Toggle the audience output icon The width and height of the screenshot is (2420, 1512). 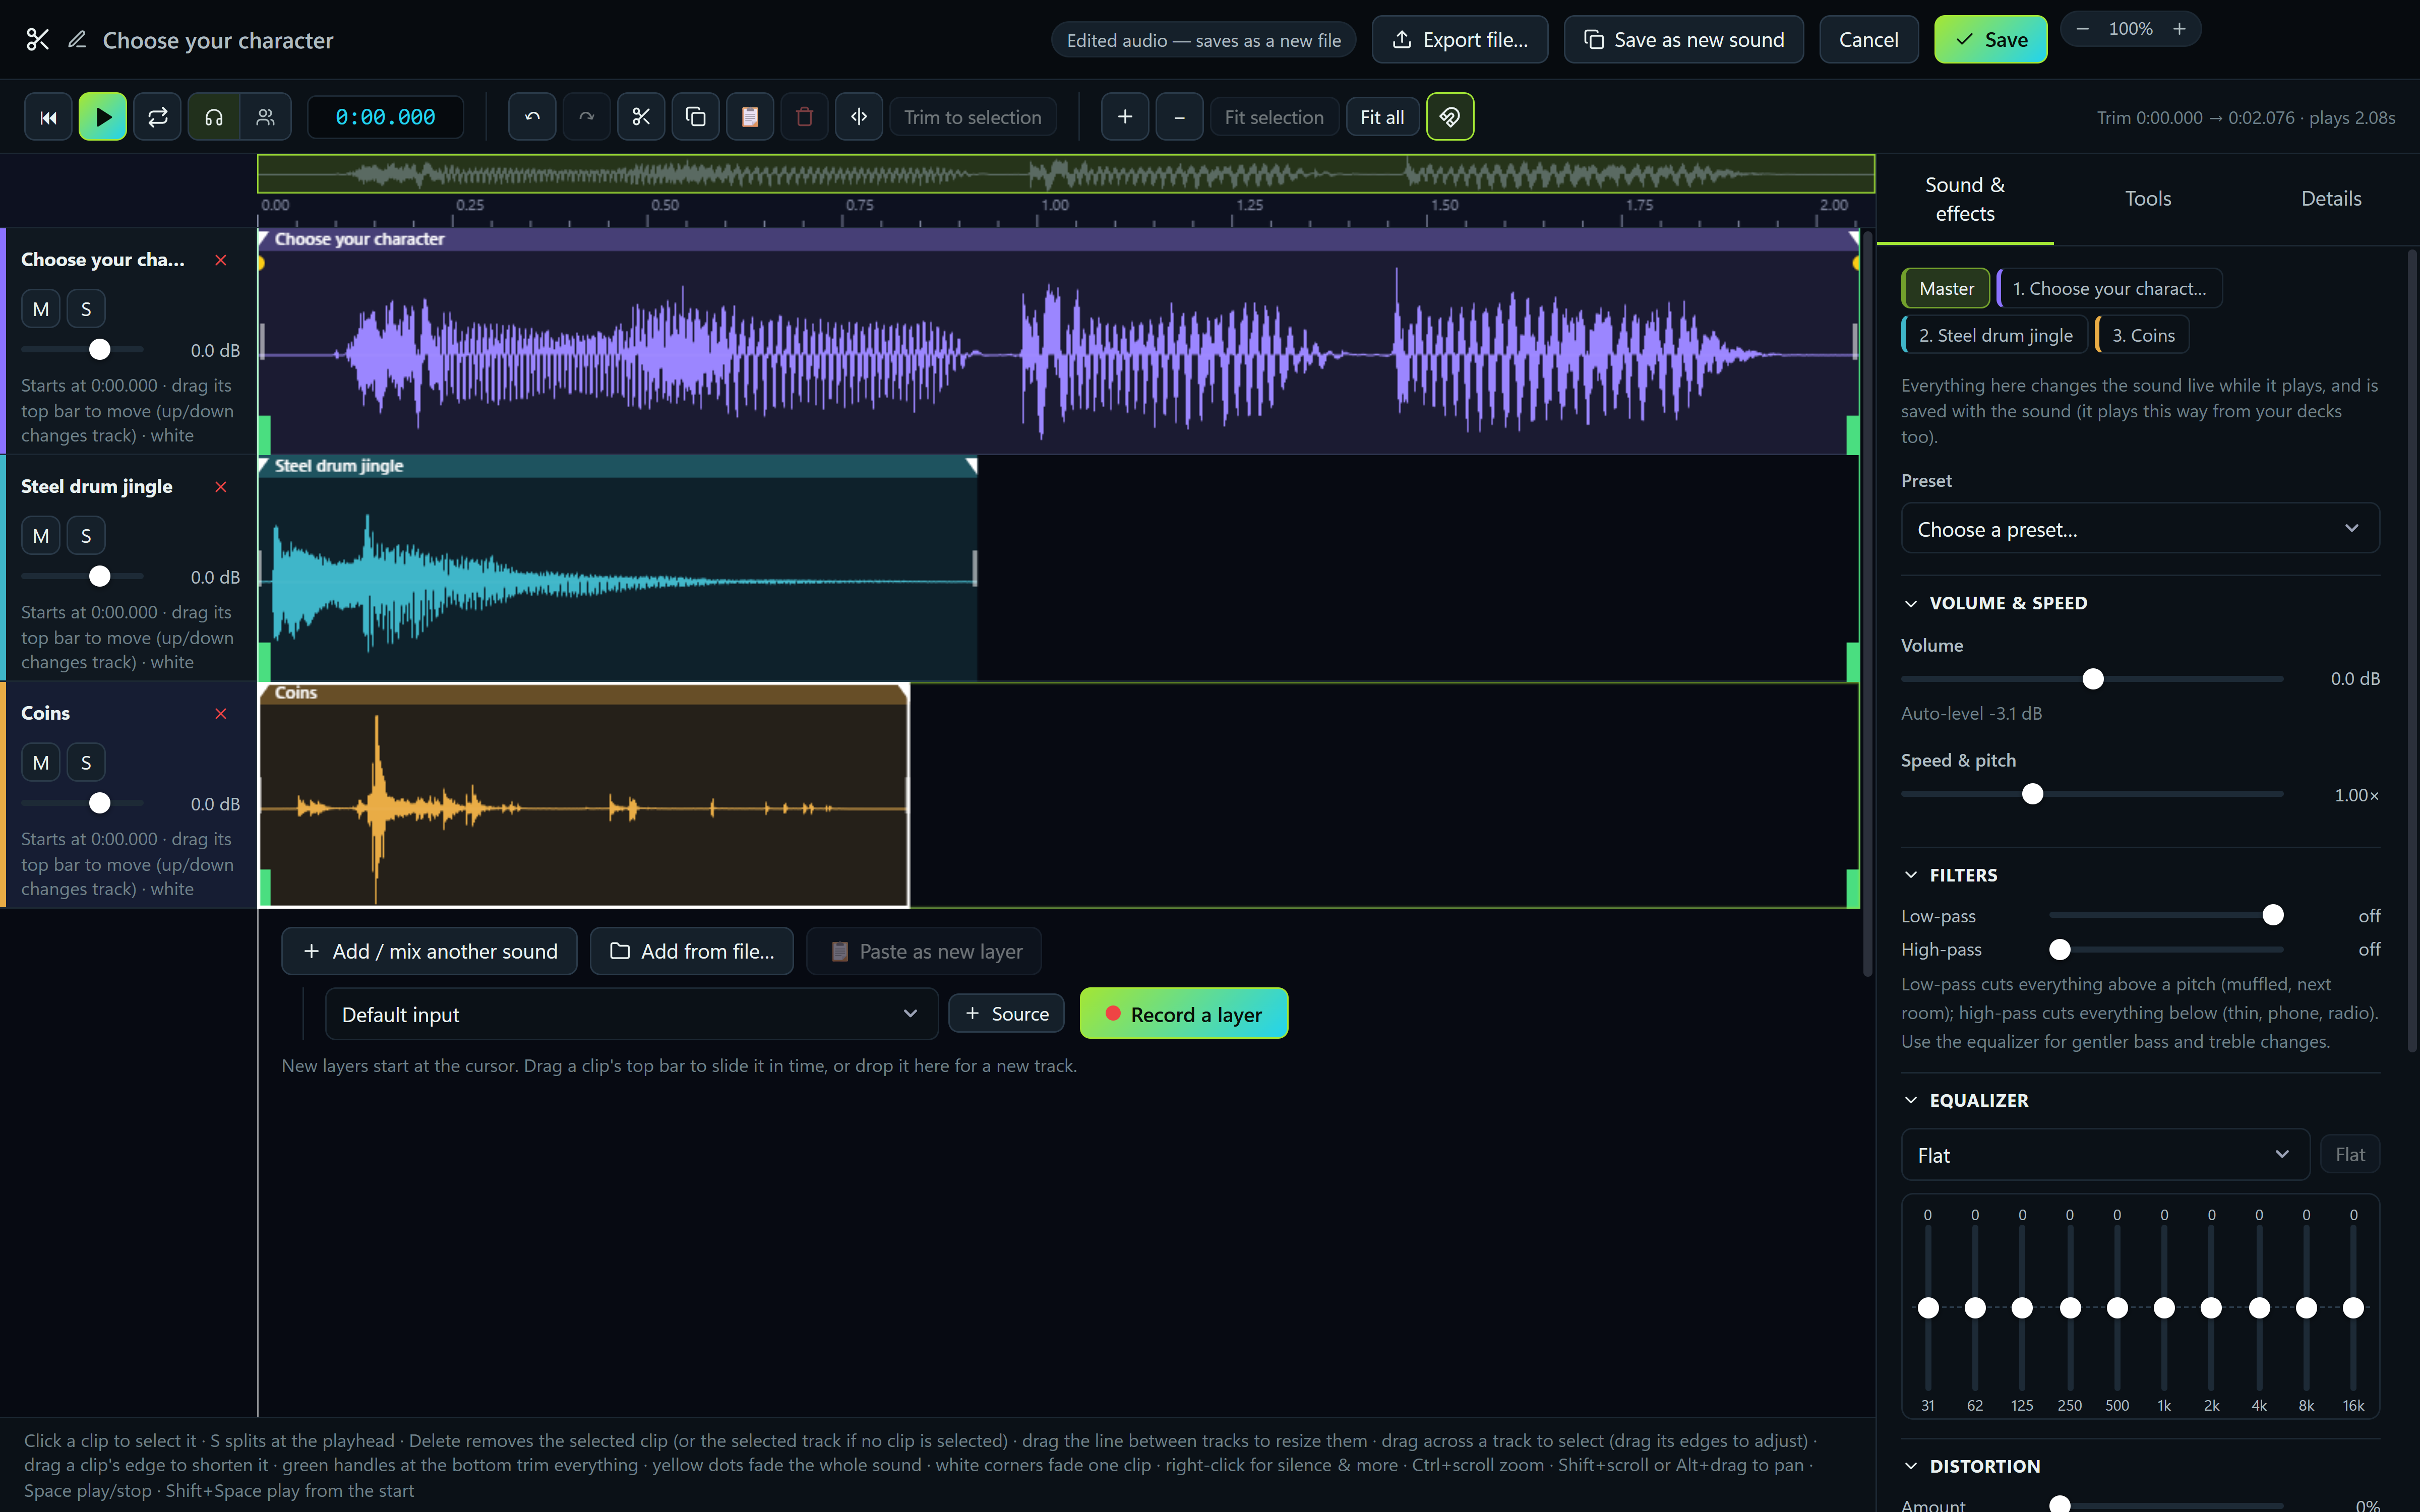click(x=265, y=117)
